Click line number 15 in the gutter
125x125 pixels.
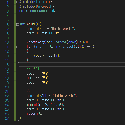pyautogui.click(x=7, y=65)
